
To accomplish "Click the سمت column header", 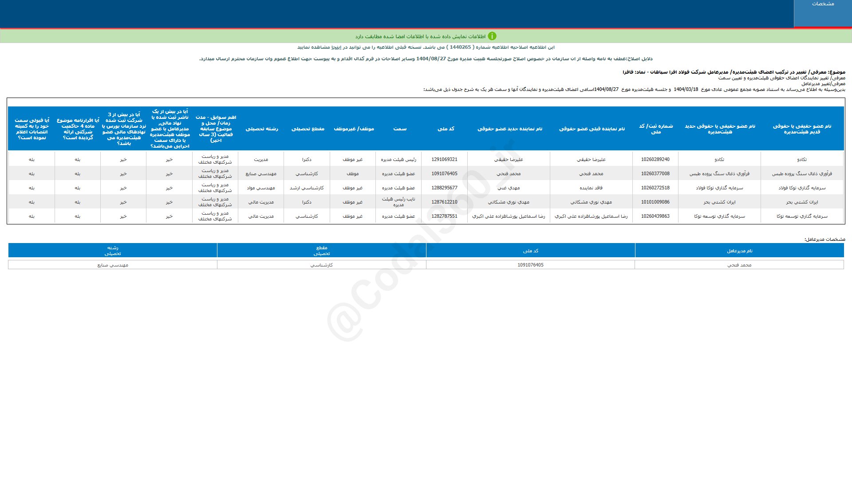I will click(399, 129).
